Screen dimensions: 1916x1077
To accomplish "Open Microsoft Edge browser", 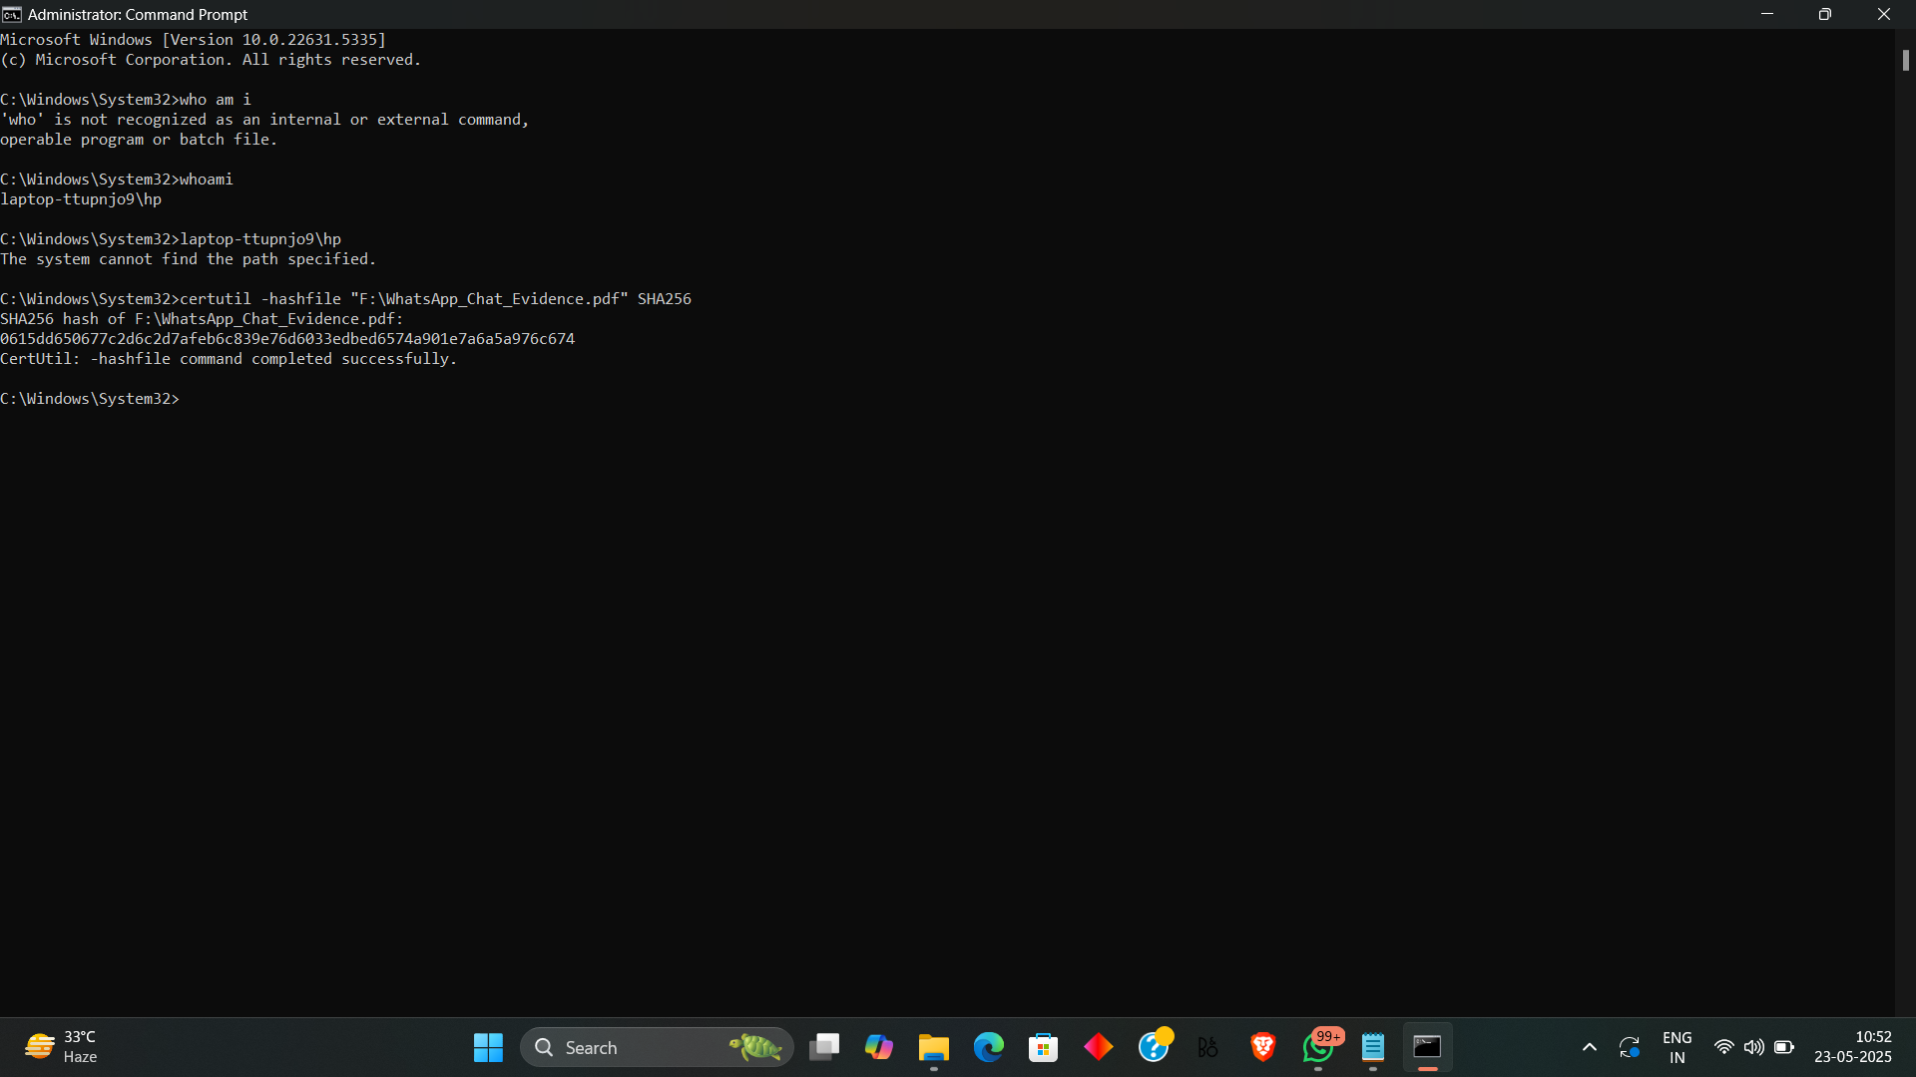I will point(989,1047).
